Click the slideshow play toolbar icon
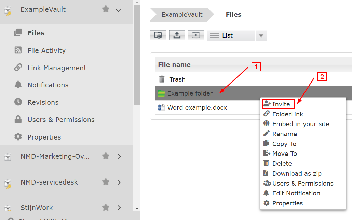Image resolution: width=352 pixels, height=220 pixels. (x=196, y=35)
